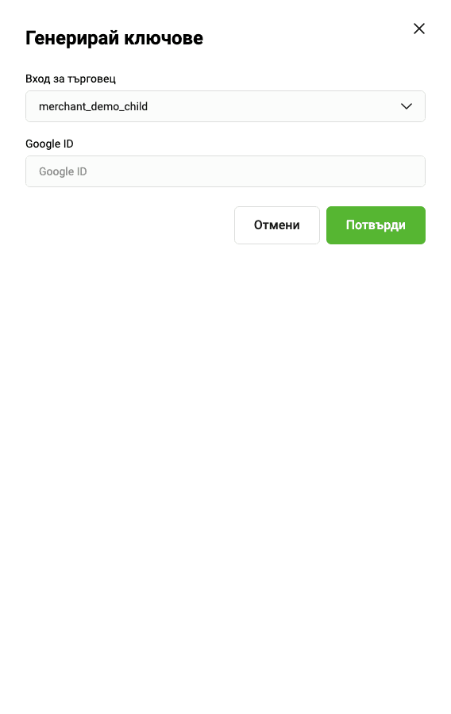Click the Google ID field label
The image size is (451, 714).
[49, 144]
